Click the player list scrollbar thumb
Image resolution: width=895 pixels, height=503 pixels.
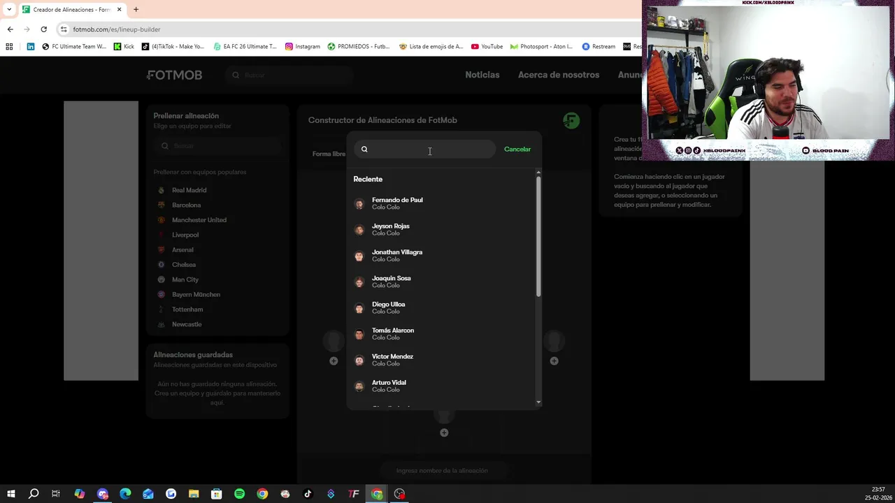(x=538, y=236)
